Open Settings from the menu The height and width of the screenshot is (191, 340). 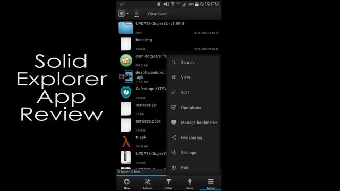click(189, 153)
